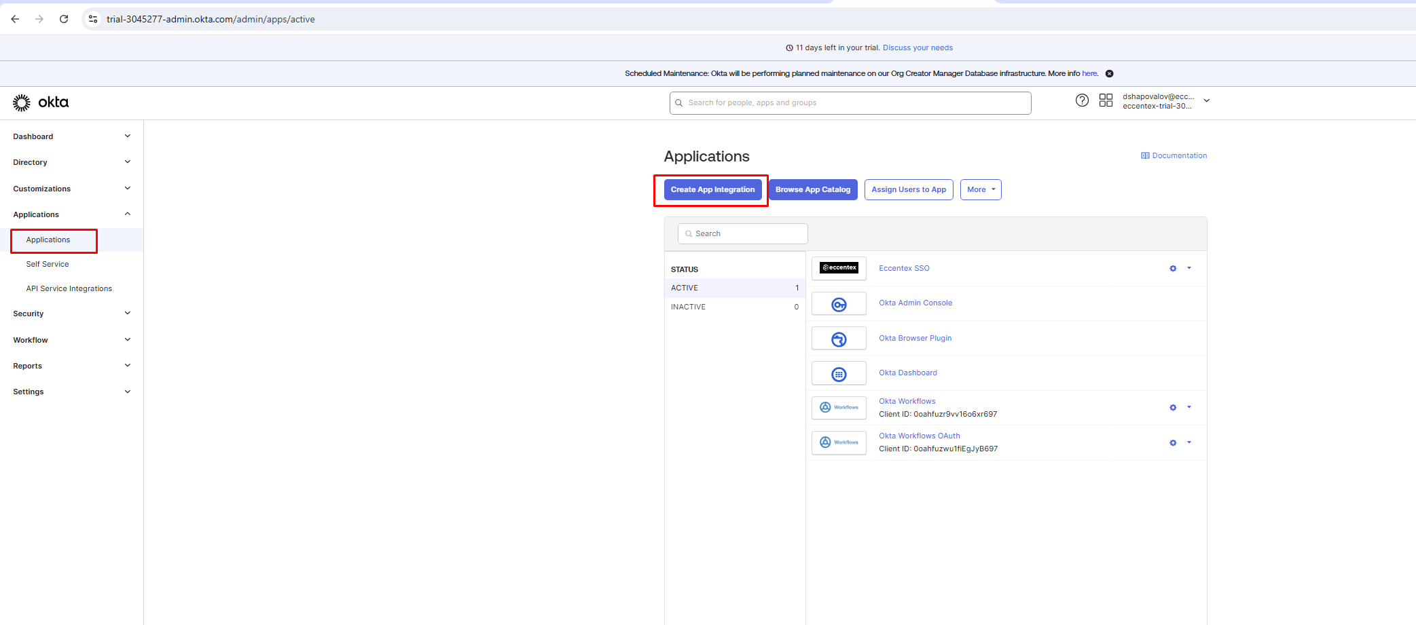Click the maintenance info 'here' link

(1089, 73)
